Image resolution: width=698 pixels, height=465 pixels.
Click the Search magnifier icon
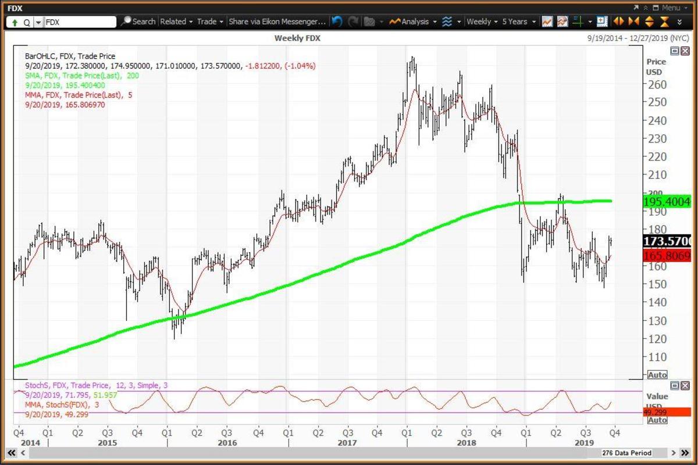pyautogui.click(x=129, y=21)
